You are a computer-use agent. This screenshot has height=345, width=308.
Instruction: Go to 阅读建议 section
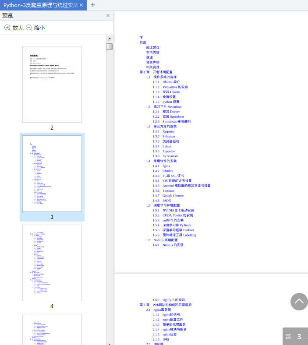click(153, 48)
